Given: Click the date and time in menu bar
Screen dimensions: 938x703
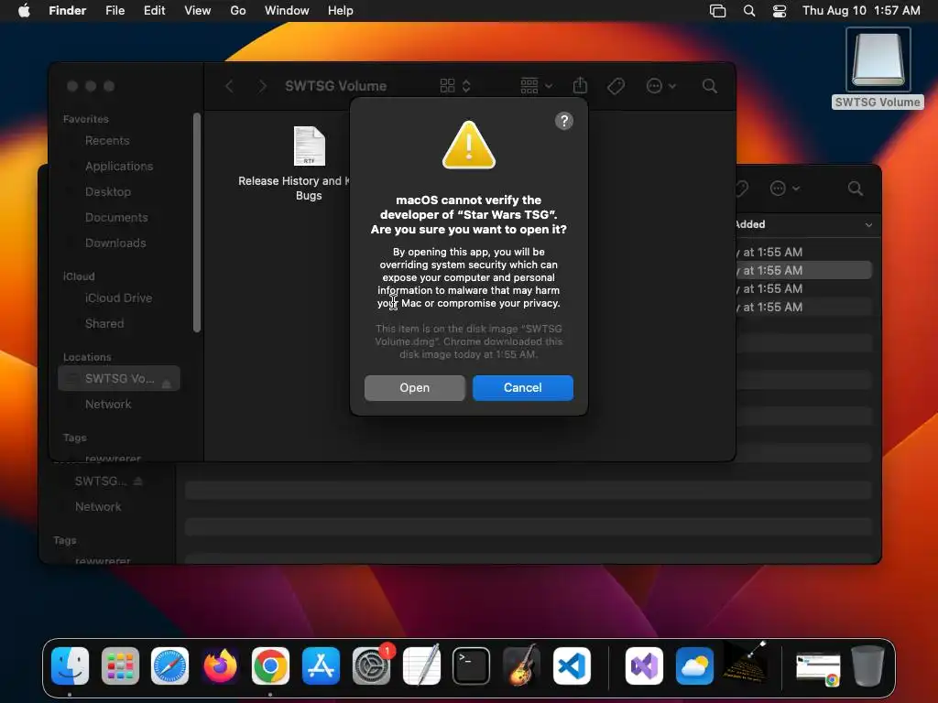Looking at the screenshot, I should point(861,10).
